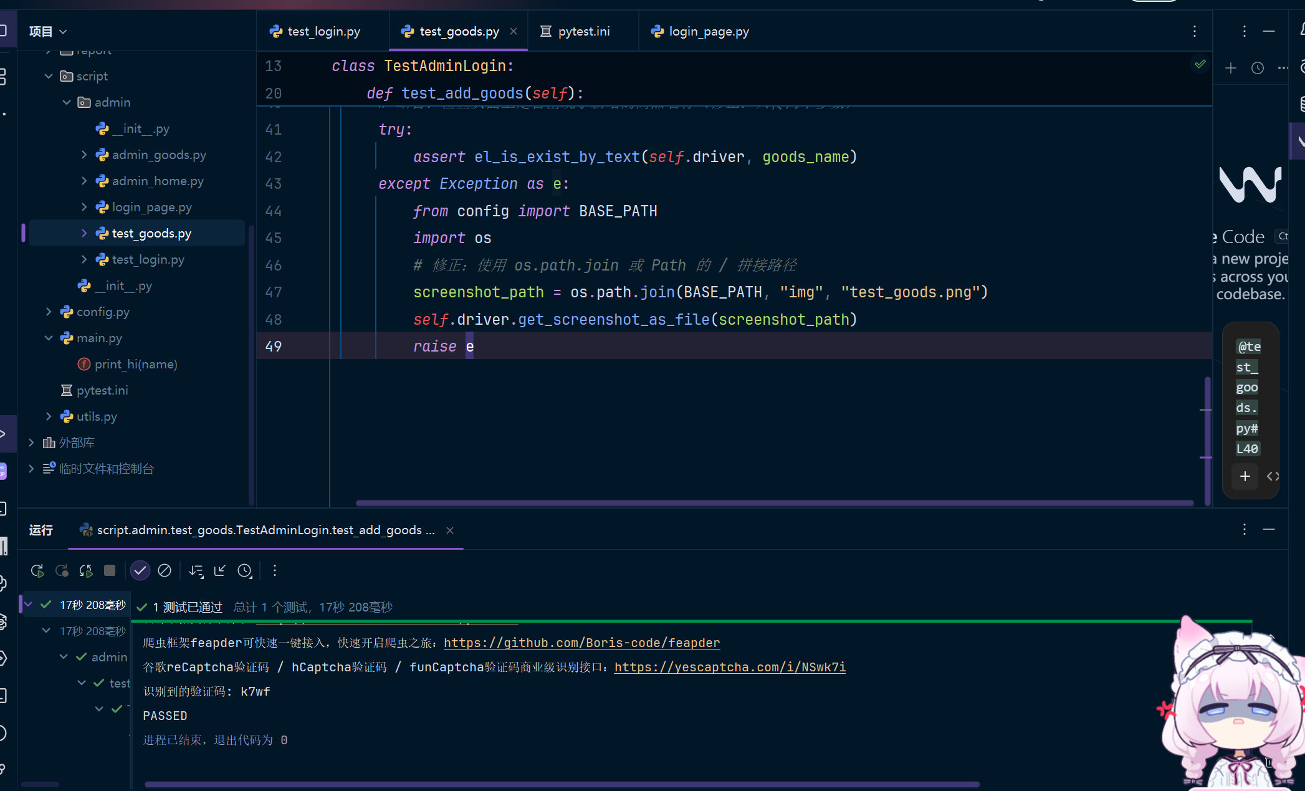Expand login_page.py structure in tree

click(x=84, y=207)
